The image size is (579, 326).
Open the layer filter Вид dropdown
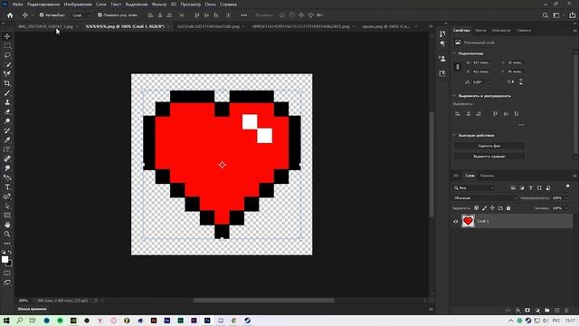[474, 187]
